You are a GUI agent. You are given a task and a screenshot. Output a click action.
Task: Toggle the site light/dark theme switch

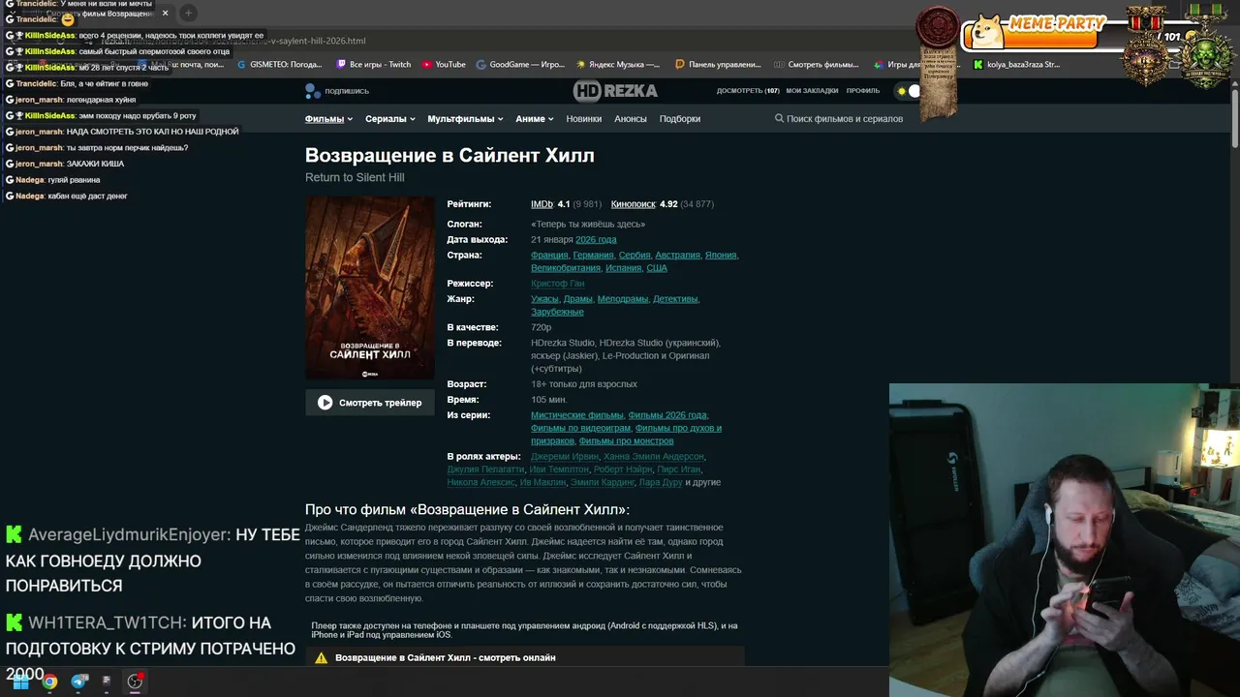[x=909, y=91]
